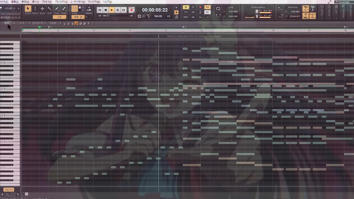Toggle global Mute button M
The image size is (354, 199).
(x=186, y=7)
